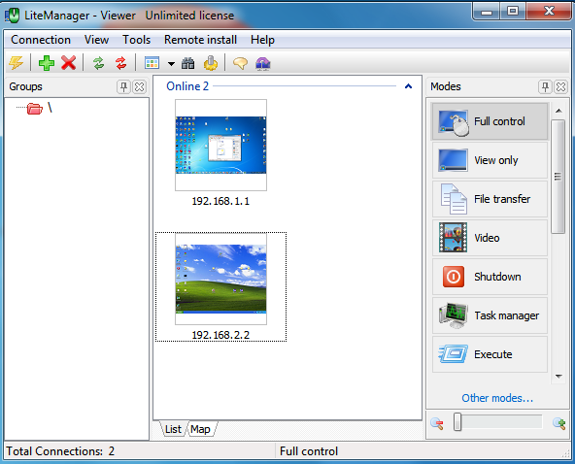Select Shutdown mode
The height and width of the screenshot is (464, 575).
coord(490,277)
